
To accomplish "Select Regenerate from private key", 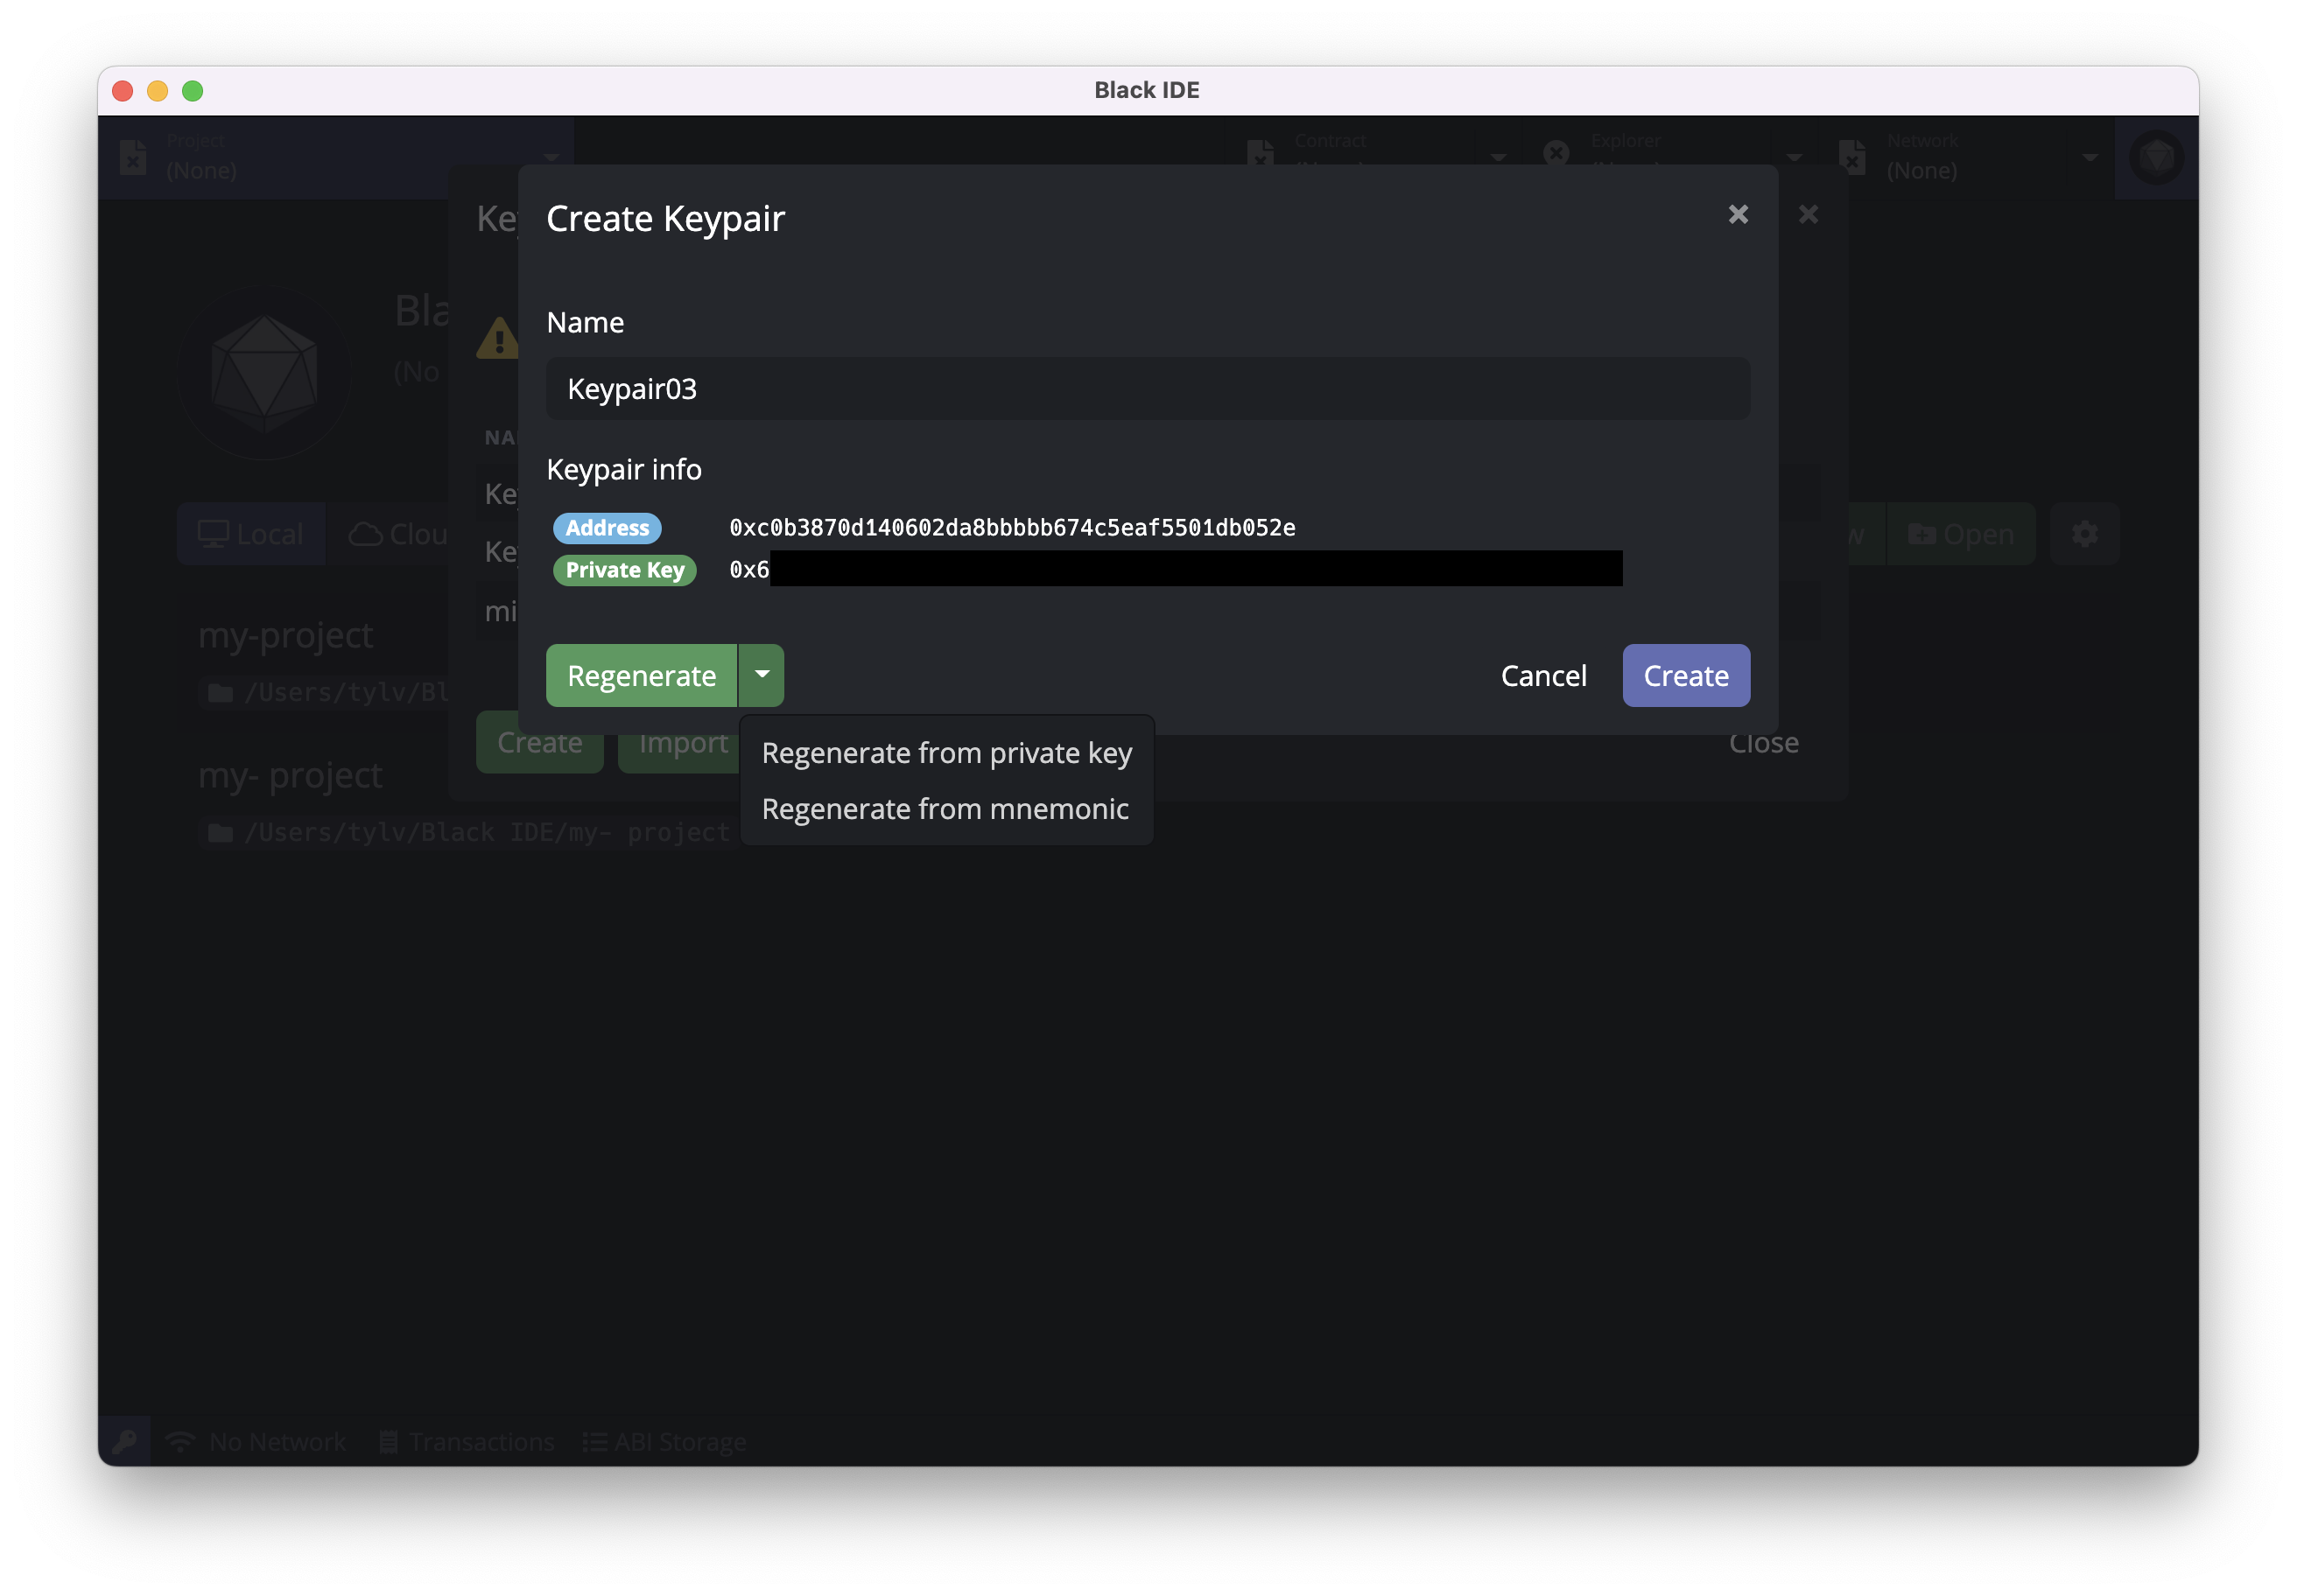I will coord(945,753).
